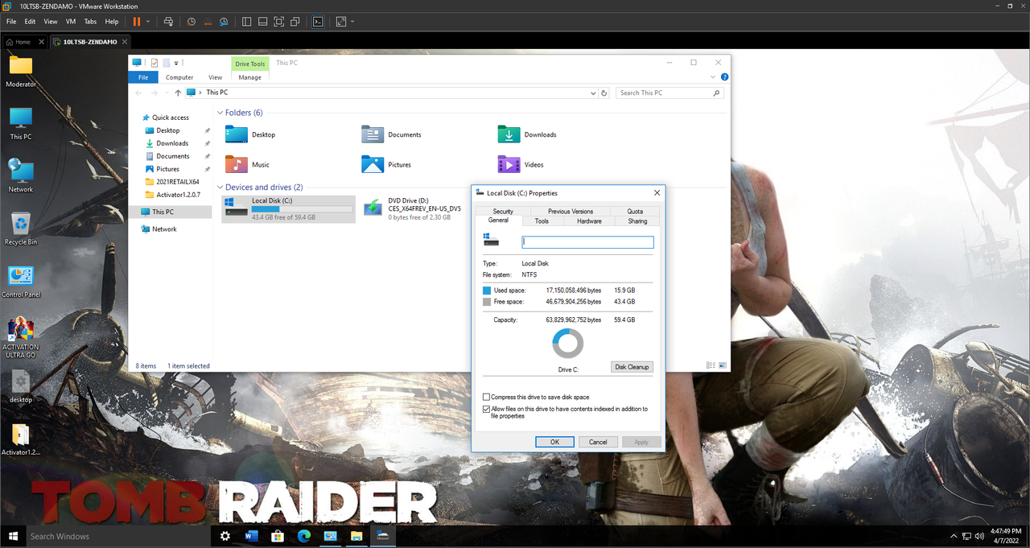Click Local Disk (C:) usage bar
Screen dimensions: 1030x548
point(302,209)
